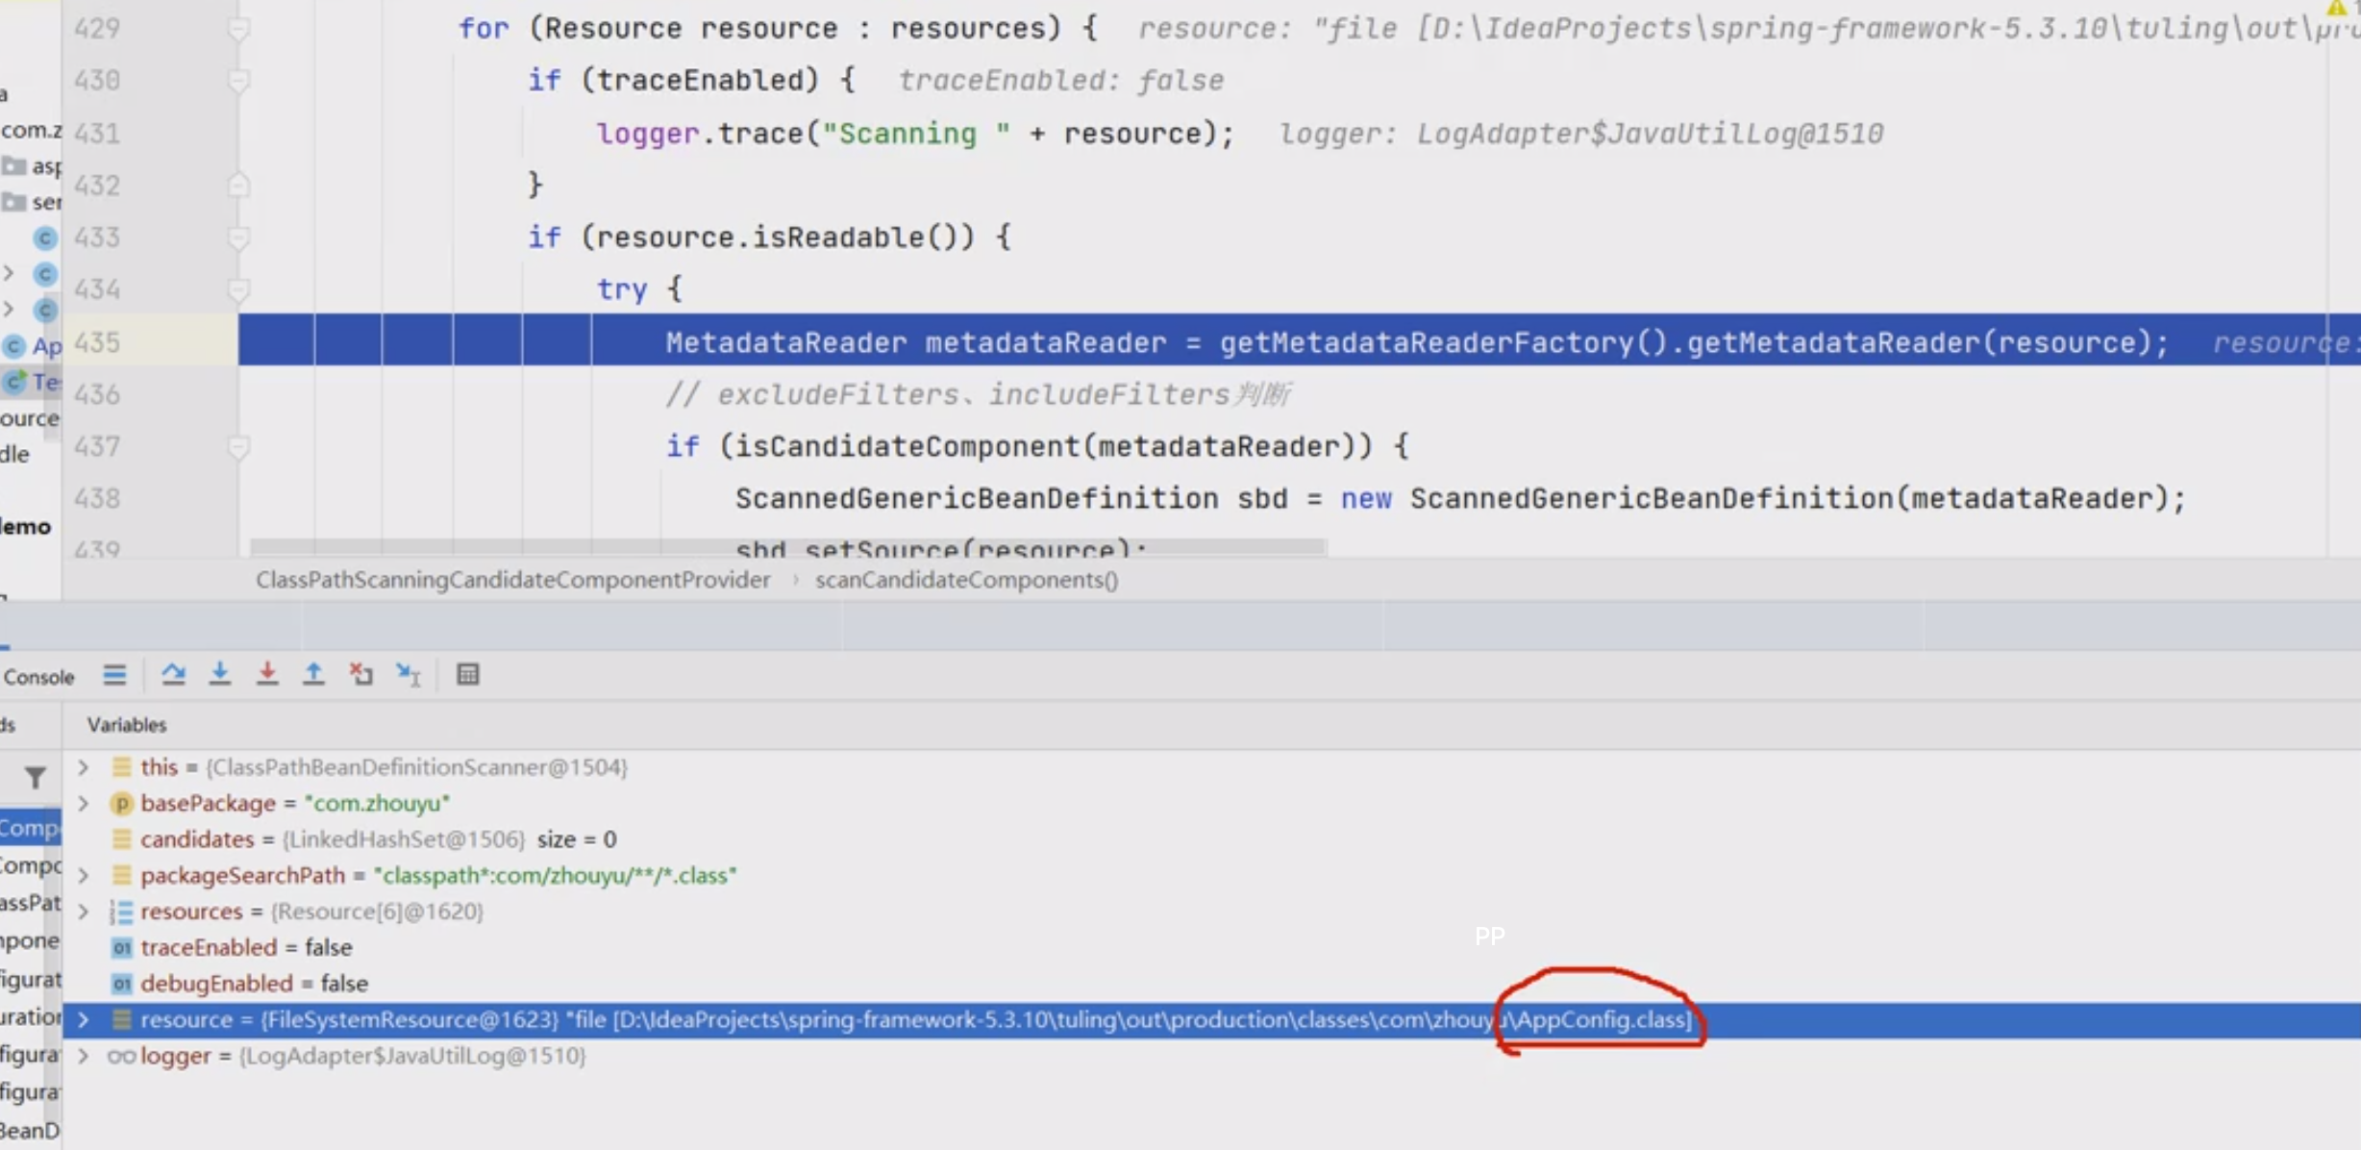Click the Step Into icon

220,675
